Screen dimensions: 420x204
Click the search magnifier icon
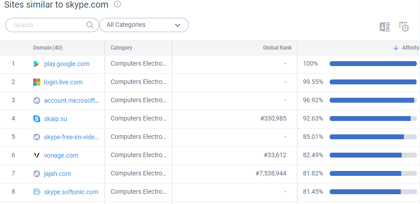click(x=90, y=25)
